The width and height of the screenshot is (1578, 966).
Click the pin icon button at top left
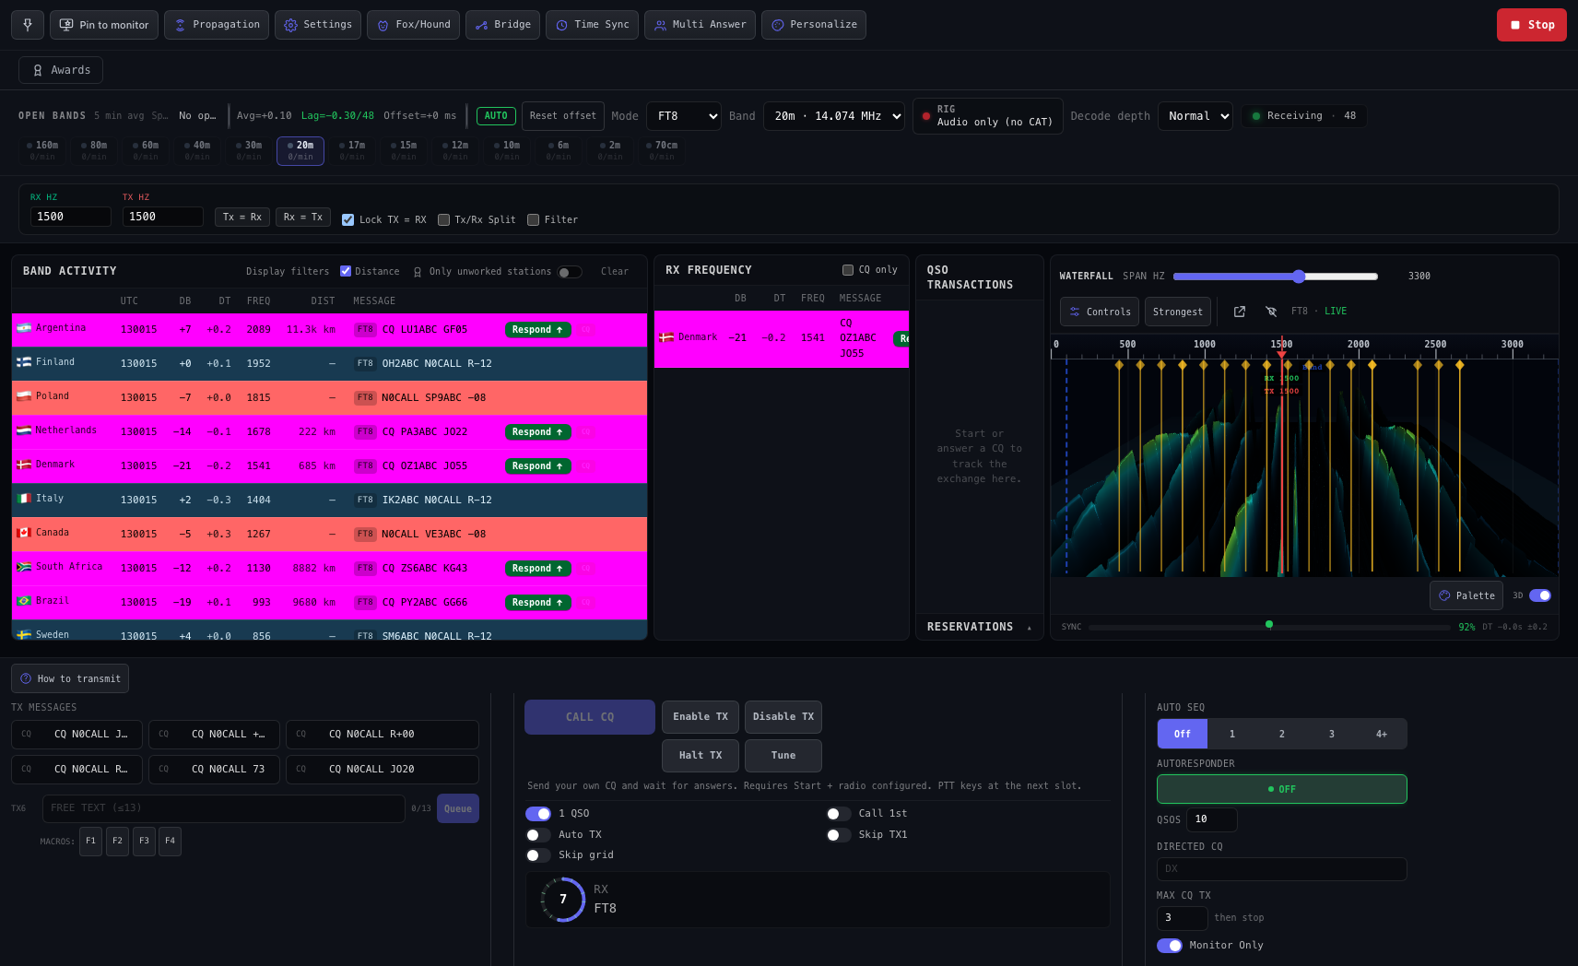[x=28, y=25]
